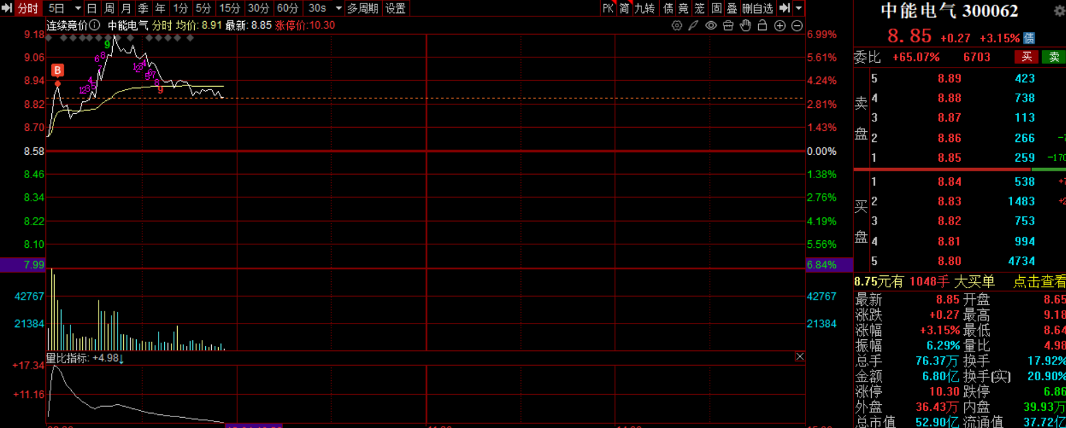Click right-pointing collapse arrow after 删自选
1066x428 pixels.
[x=784, y=8]
